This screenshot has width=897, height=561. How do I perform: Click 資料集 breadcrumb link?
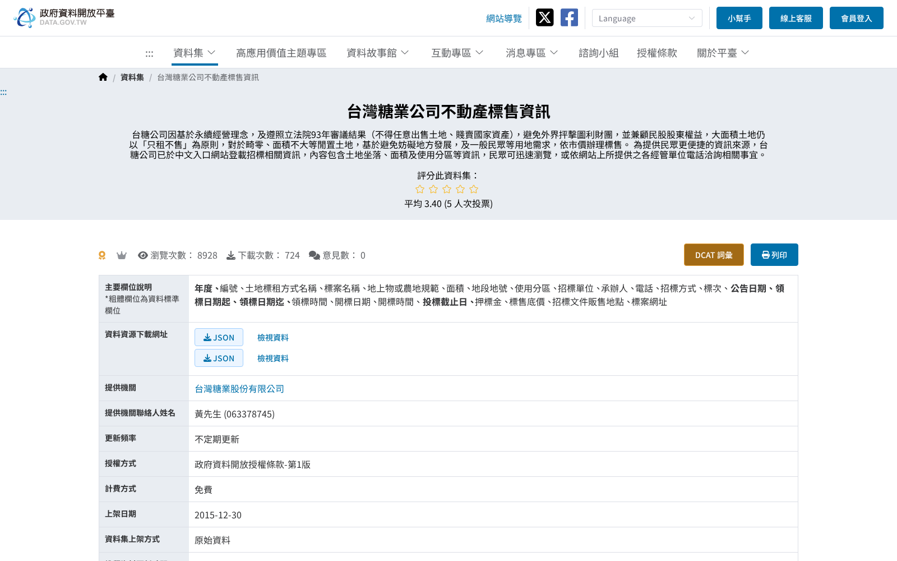(x=132, y=77)
